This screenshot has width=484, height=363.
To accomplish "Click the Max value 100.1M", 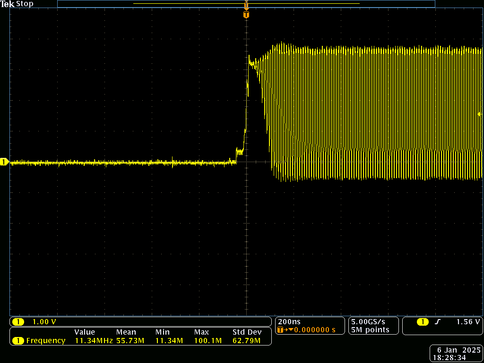I will click(x=208, y=341).
